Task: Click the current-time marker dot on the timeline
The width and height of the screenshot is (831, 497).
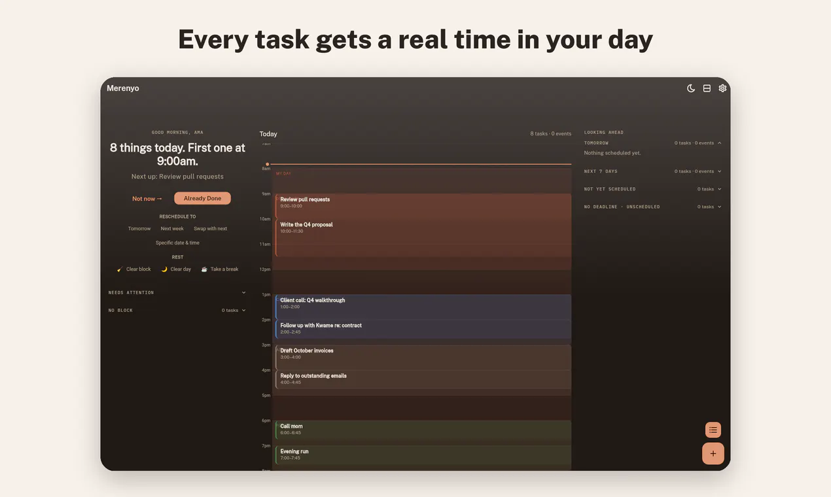Action: [x=267, y=164]
